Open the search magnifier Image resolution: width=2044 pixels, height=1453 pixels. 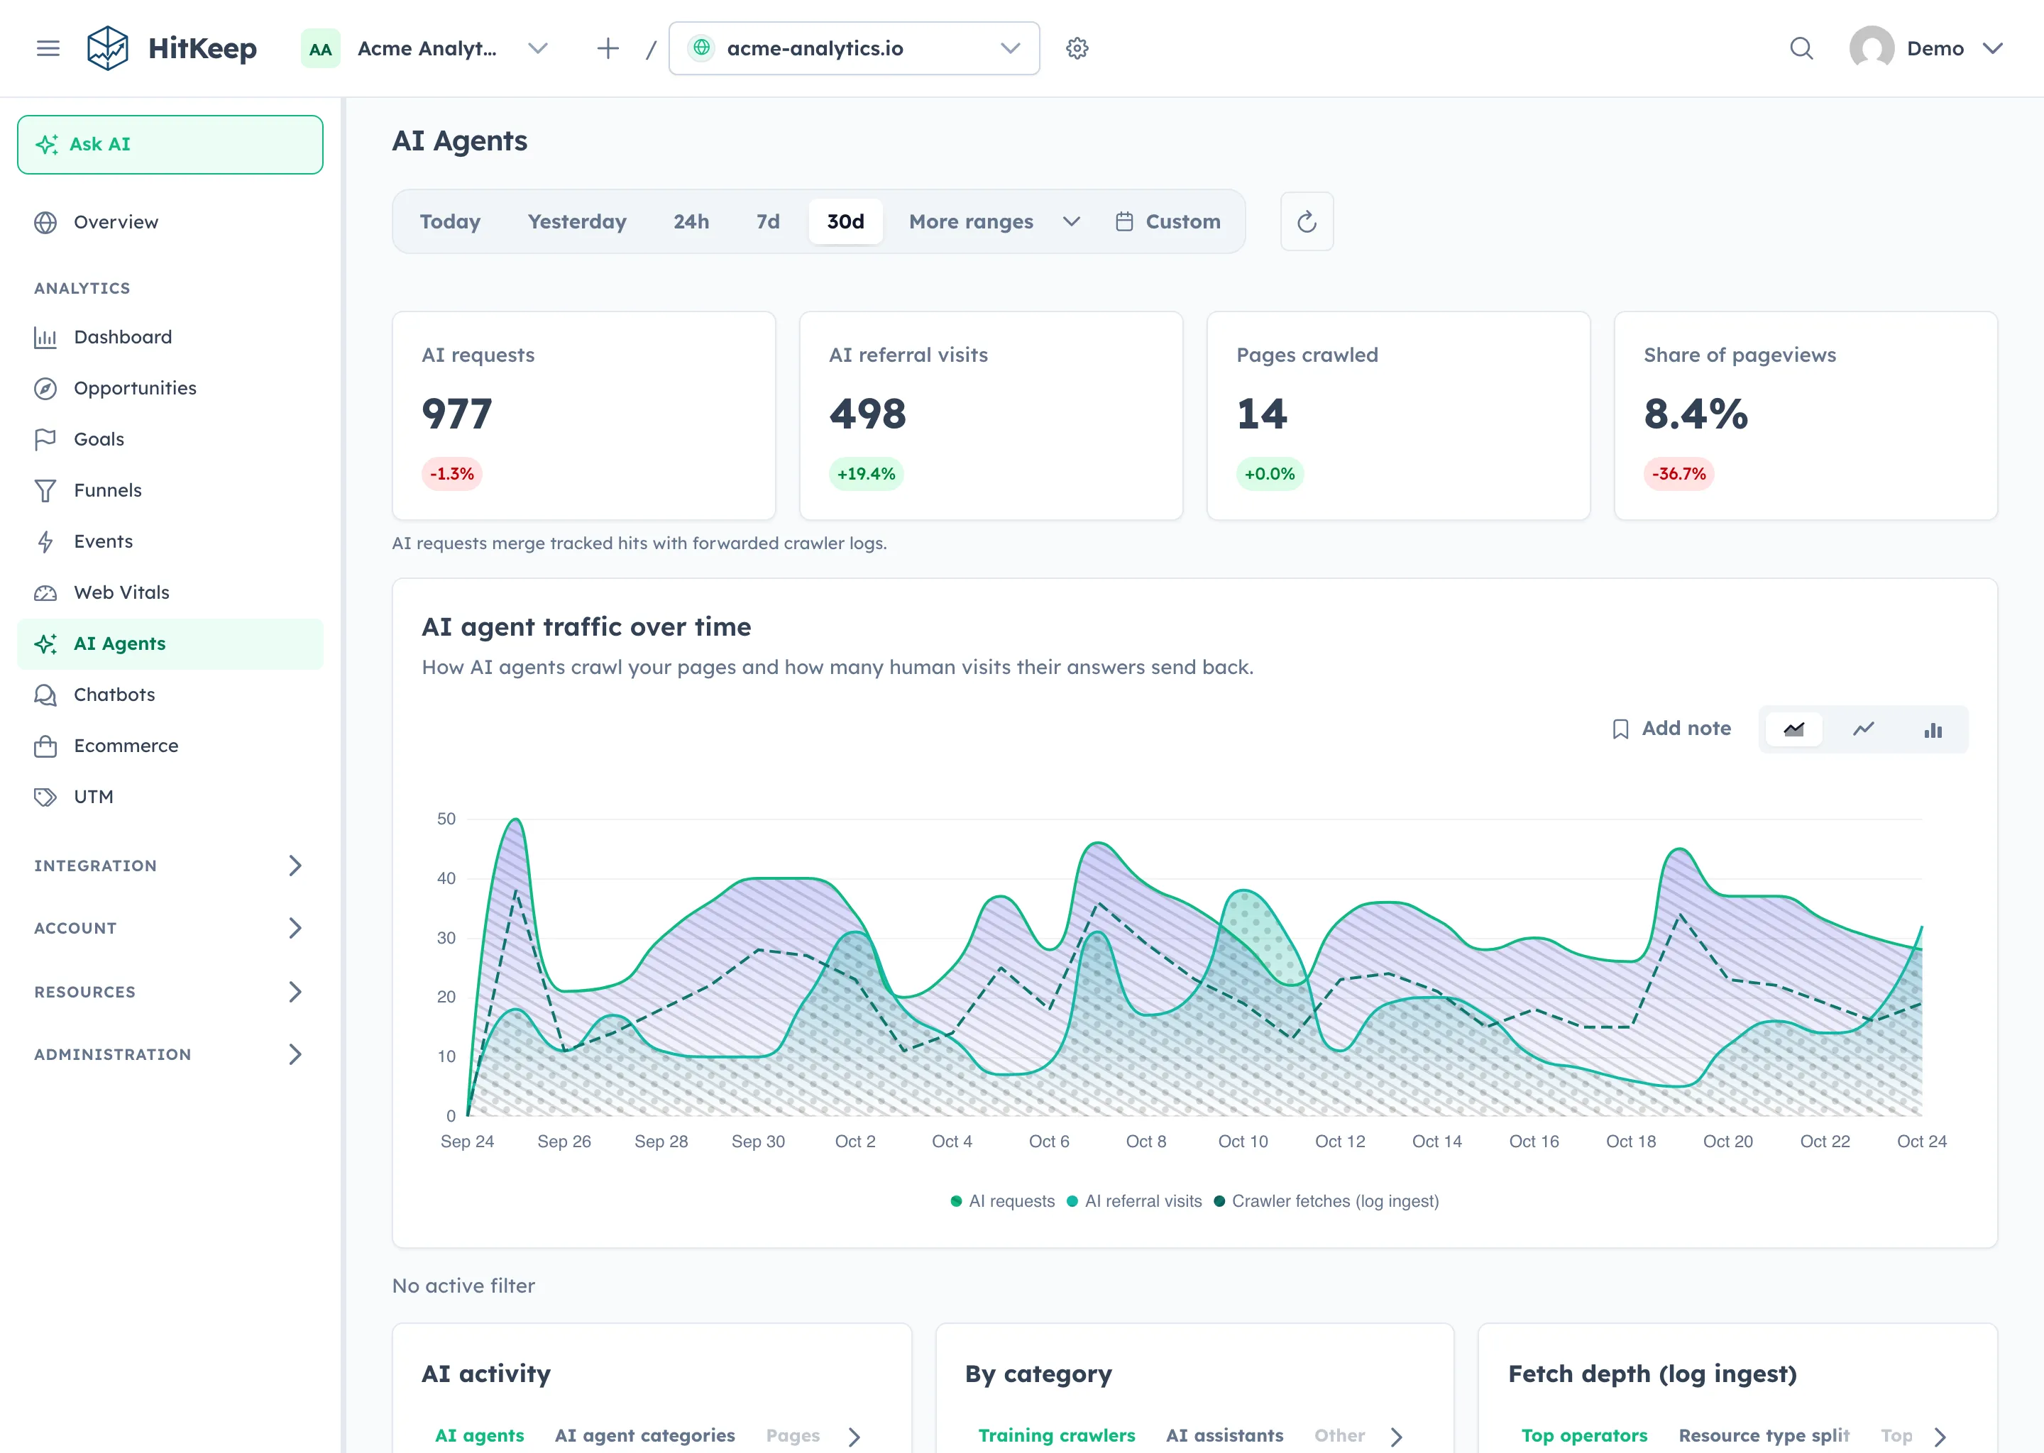pos(1801,48)
